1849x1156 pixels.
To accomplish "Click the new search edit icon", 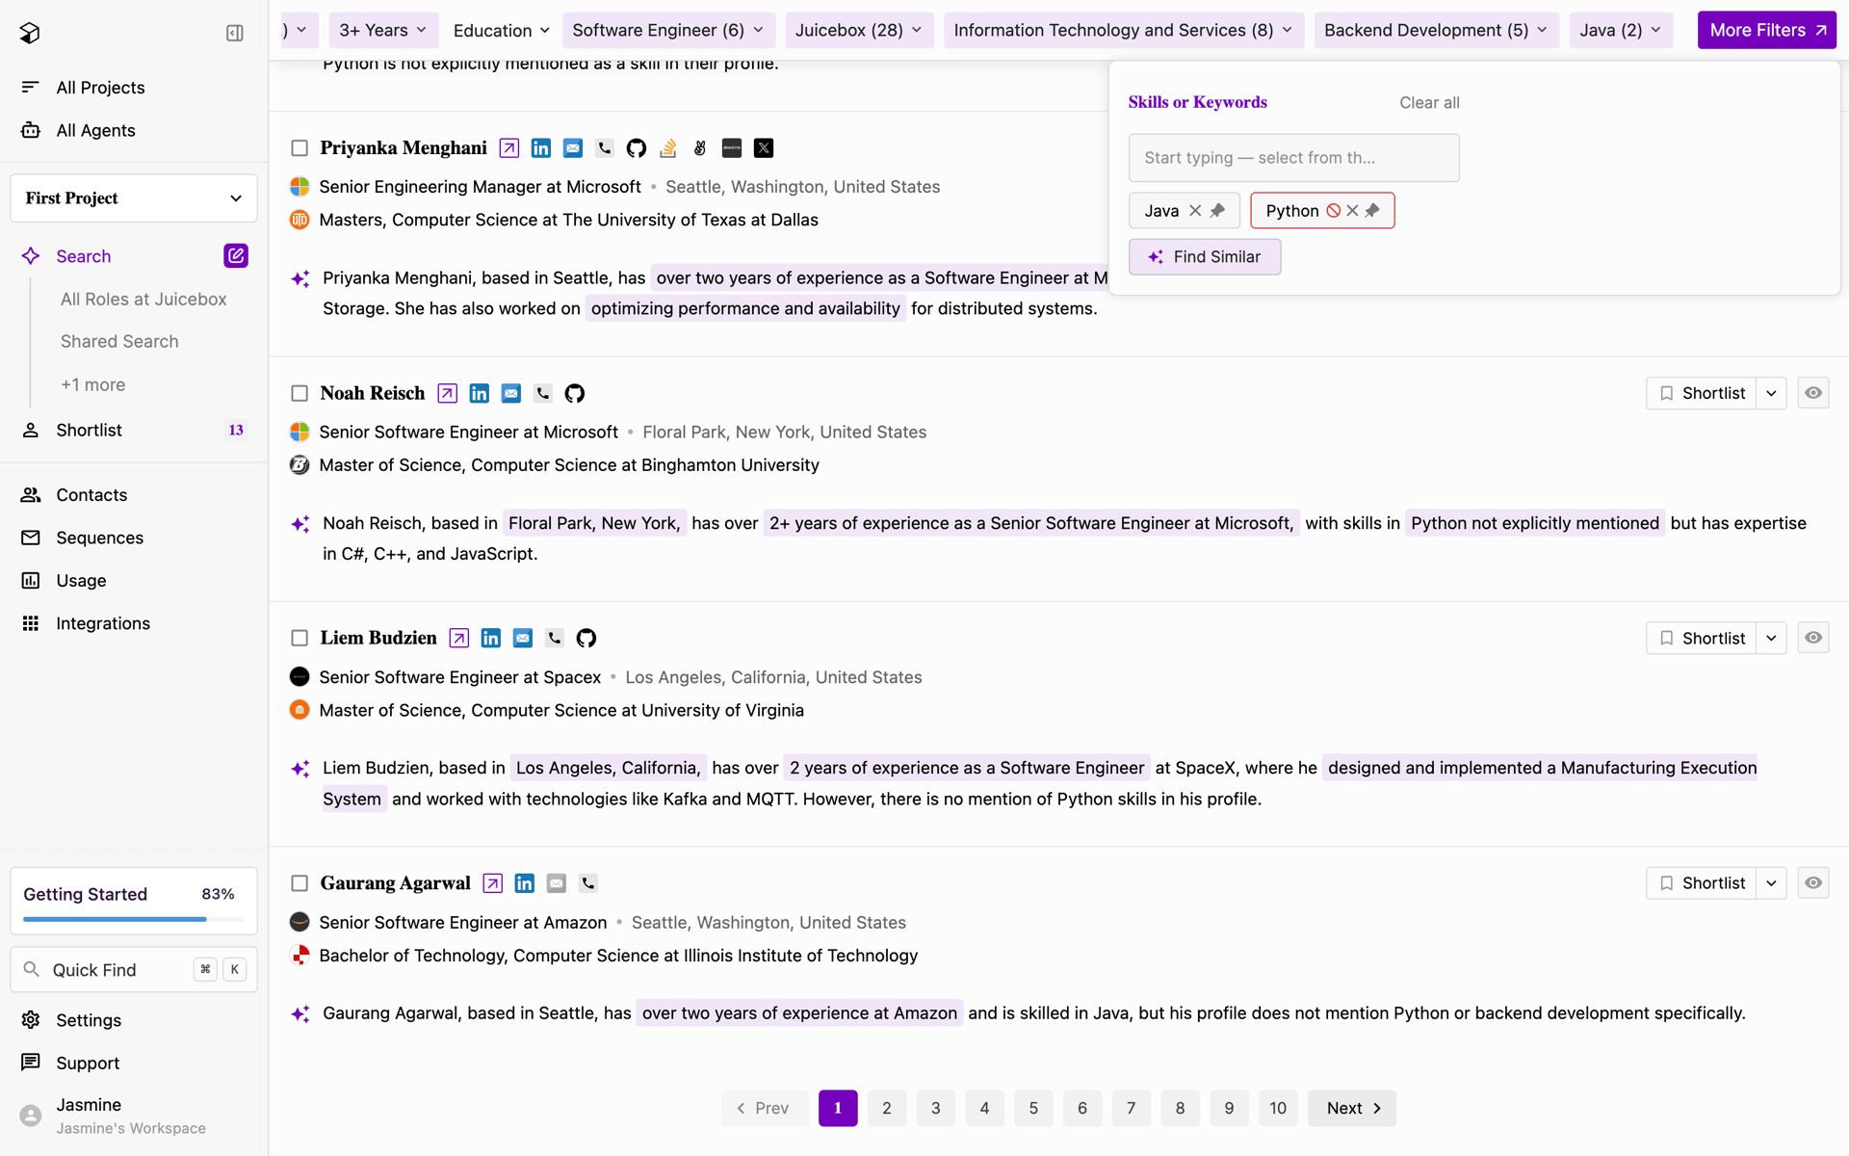I will coord(236,255).
